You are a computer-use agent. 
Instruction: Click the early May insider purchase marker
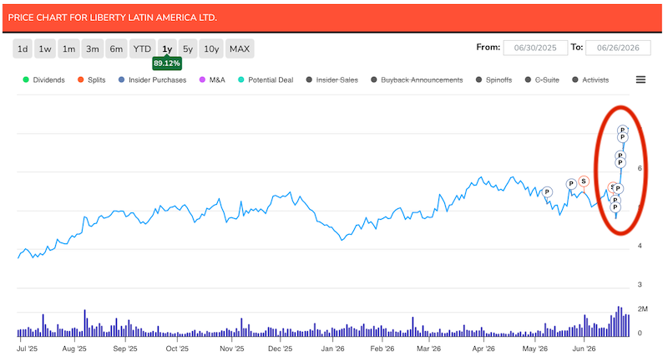547,192
